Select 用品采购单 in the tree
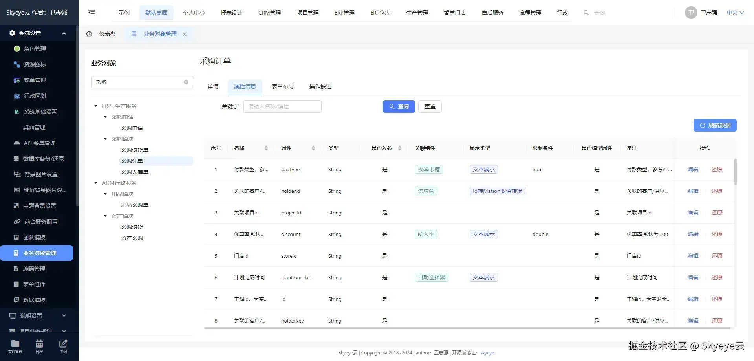Viewport: 754px width, 361px height. 135,205
